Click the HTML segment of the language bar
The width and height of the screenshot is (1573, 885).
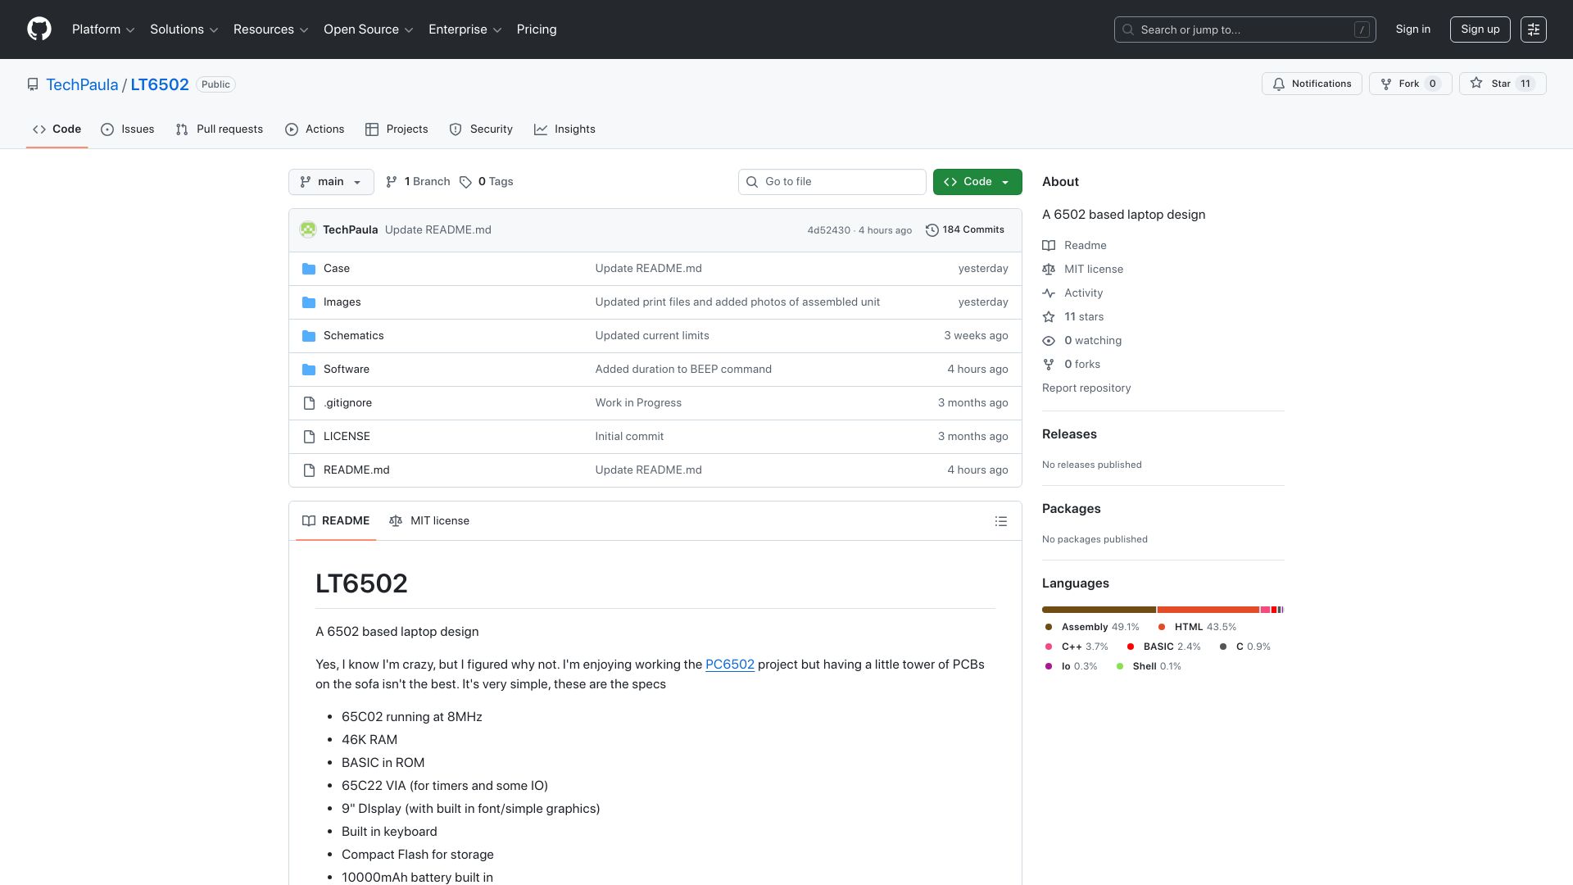click(1208, 610)
